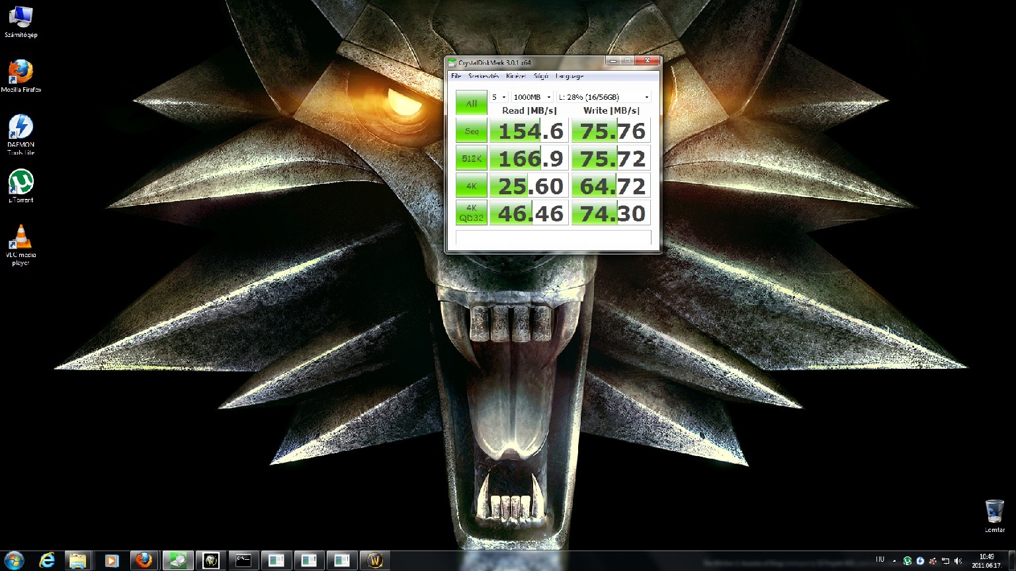Start the Seq sequential test
This screenshot has width=1016, height=571.
tap(472, 131)
